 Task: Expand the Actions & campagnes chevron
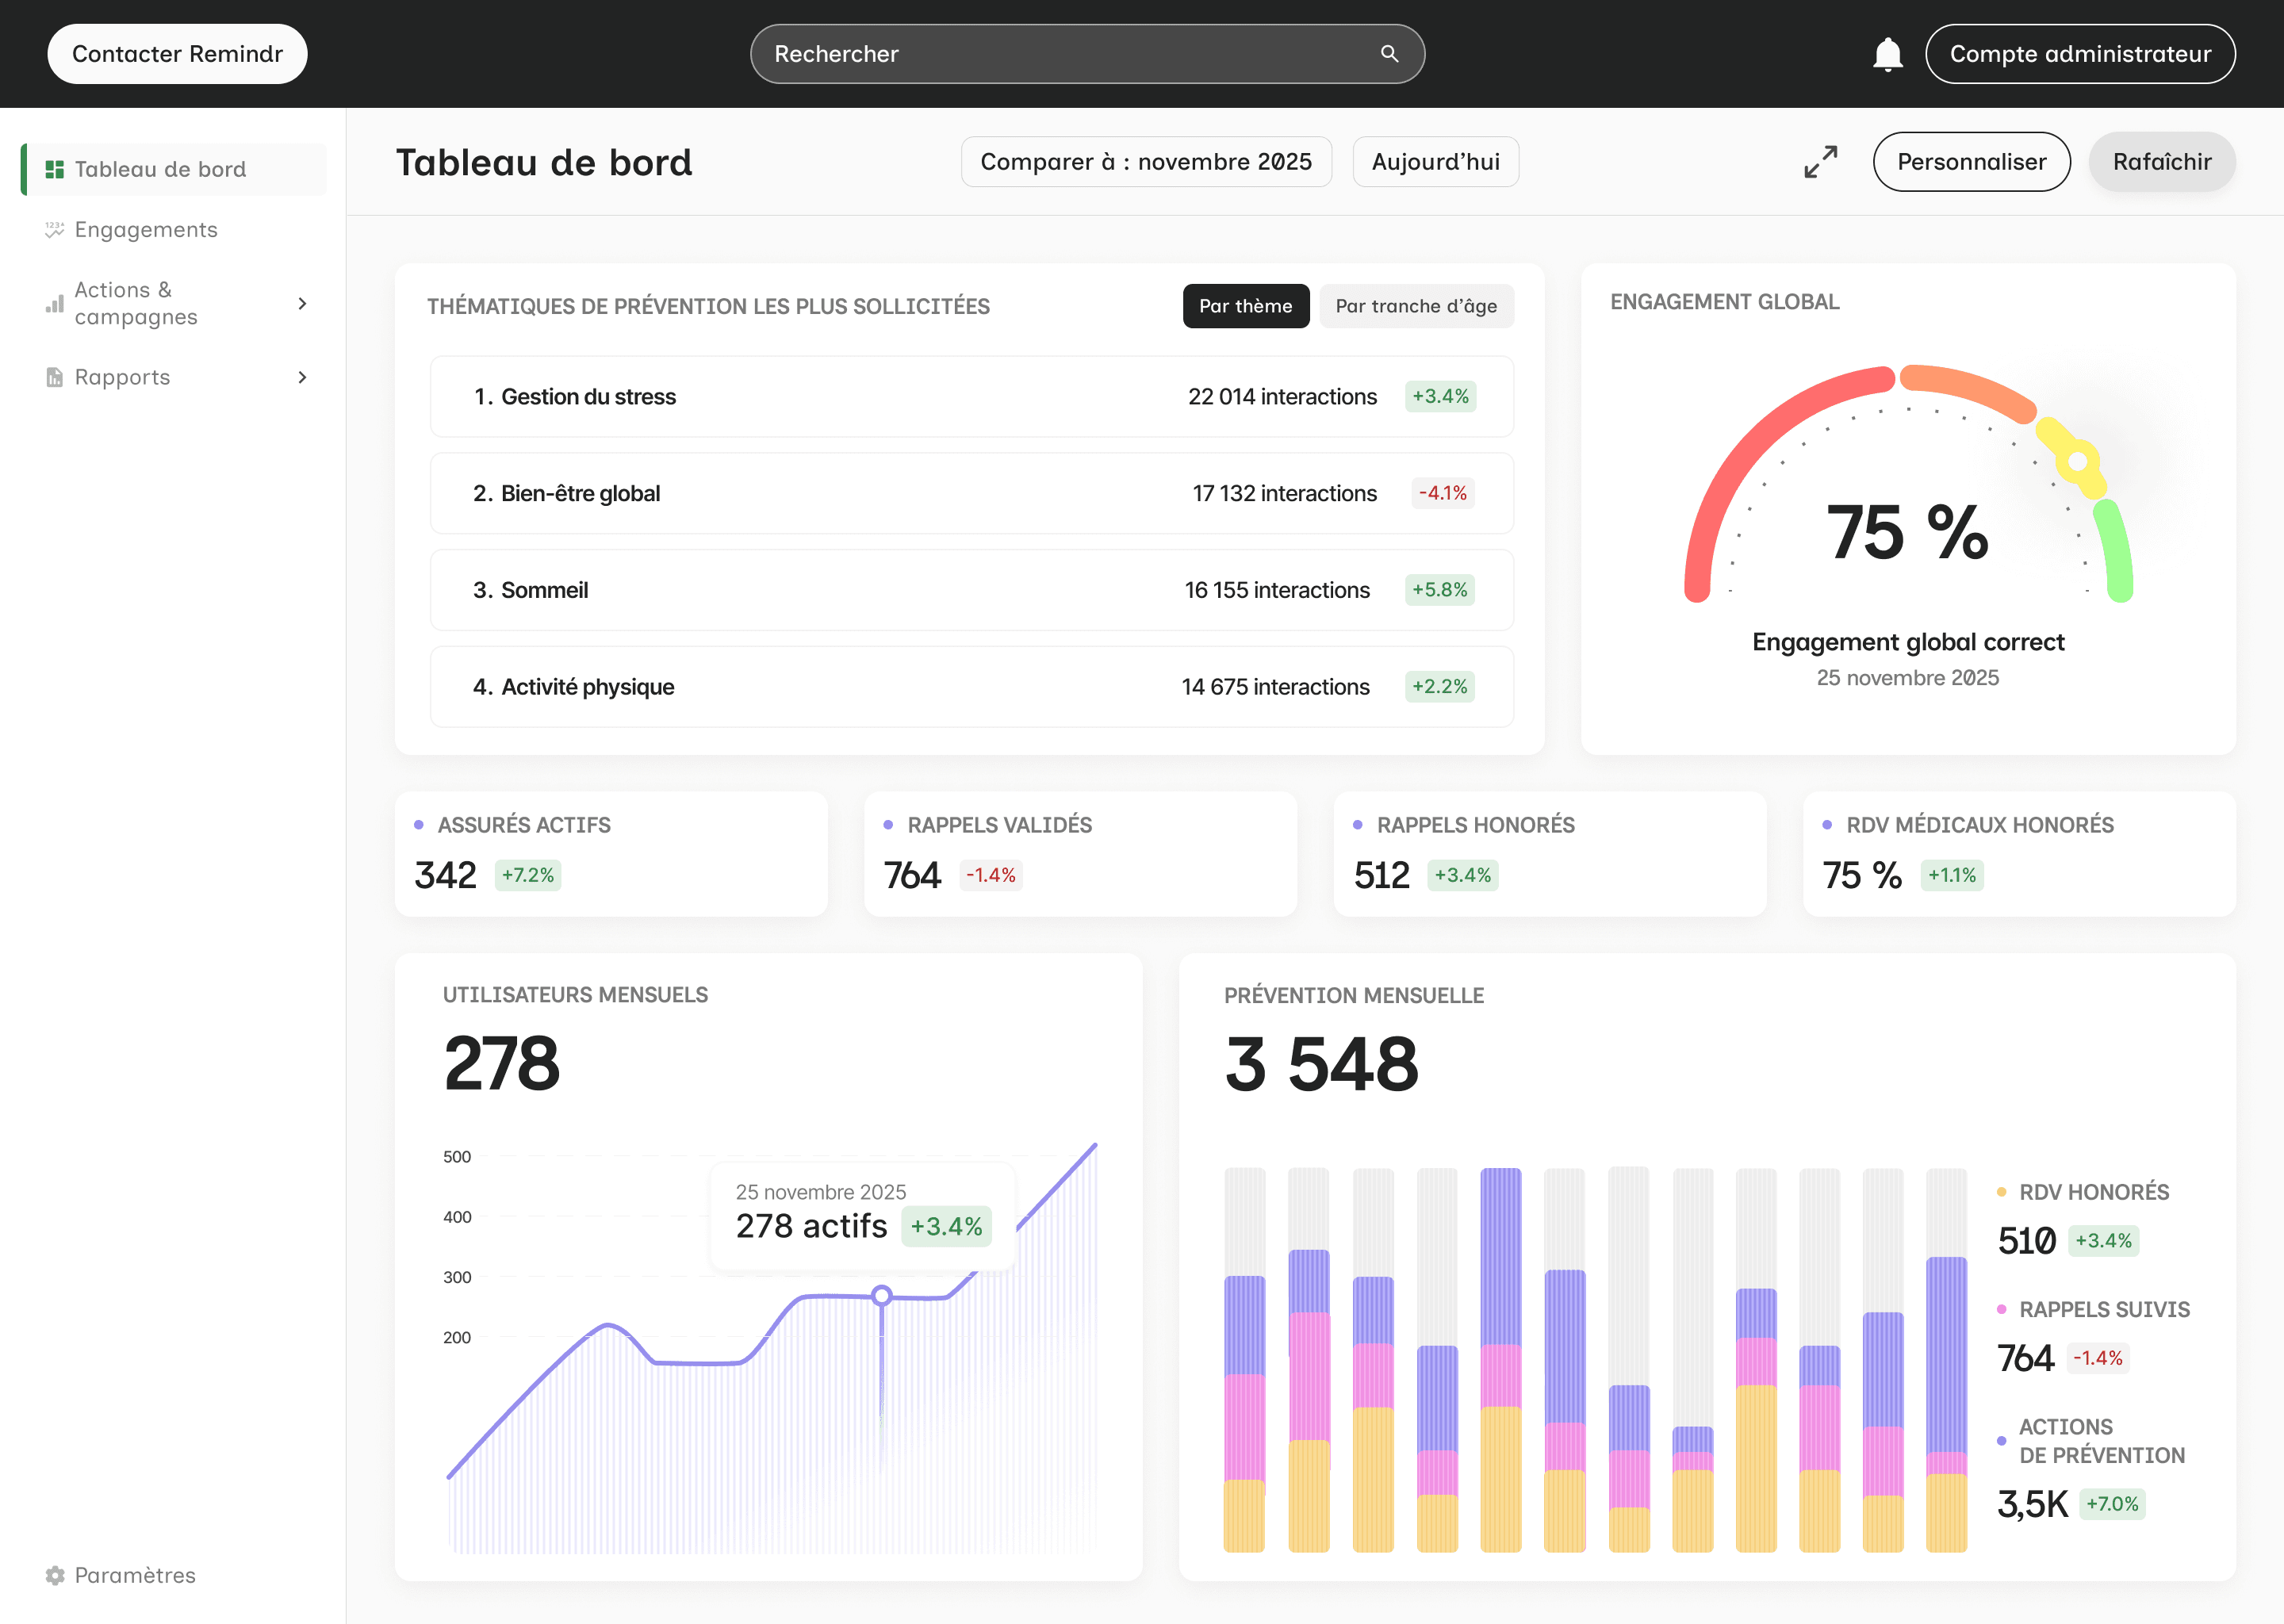click(302, 304)
